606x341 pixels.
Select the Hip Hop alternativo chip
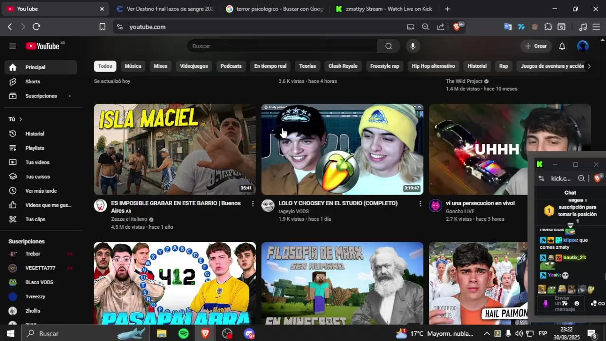click(x=433, y=66)
